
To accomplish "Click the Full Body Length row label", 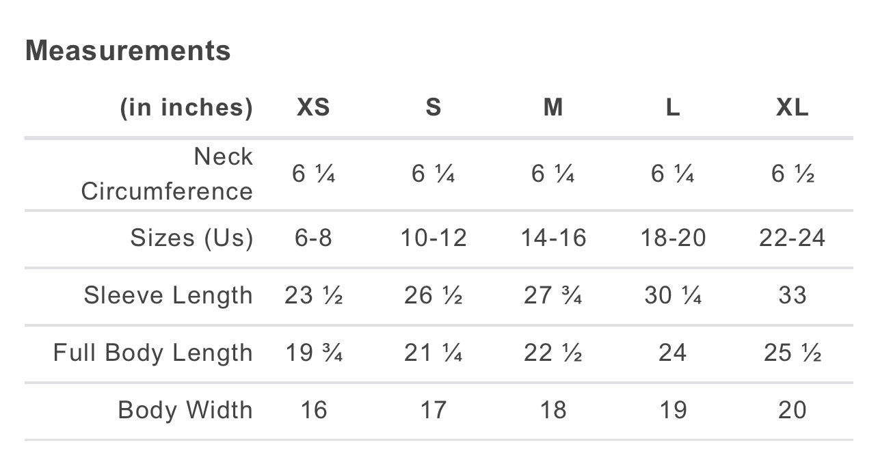I will pos(153,353).
